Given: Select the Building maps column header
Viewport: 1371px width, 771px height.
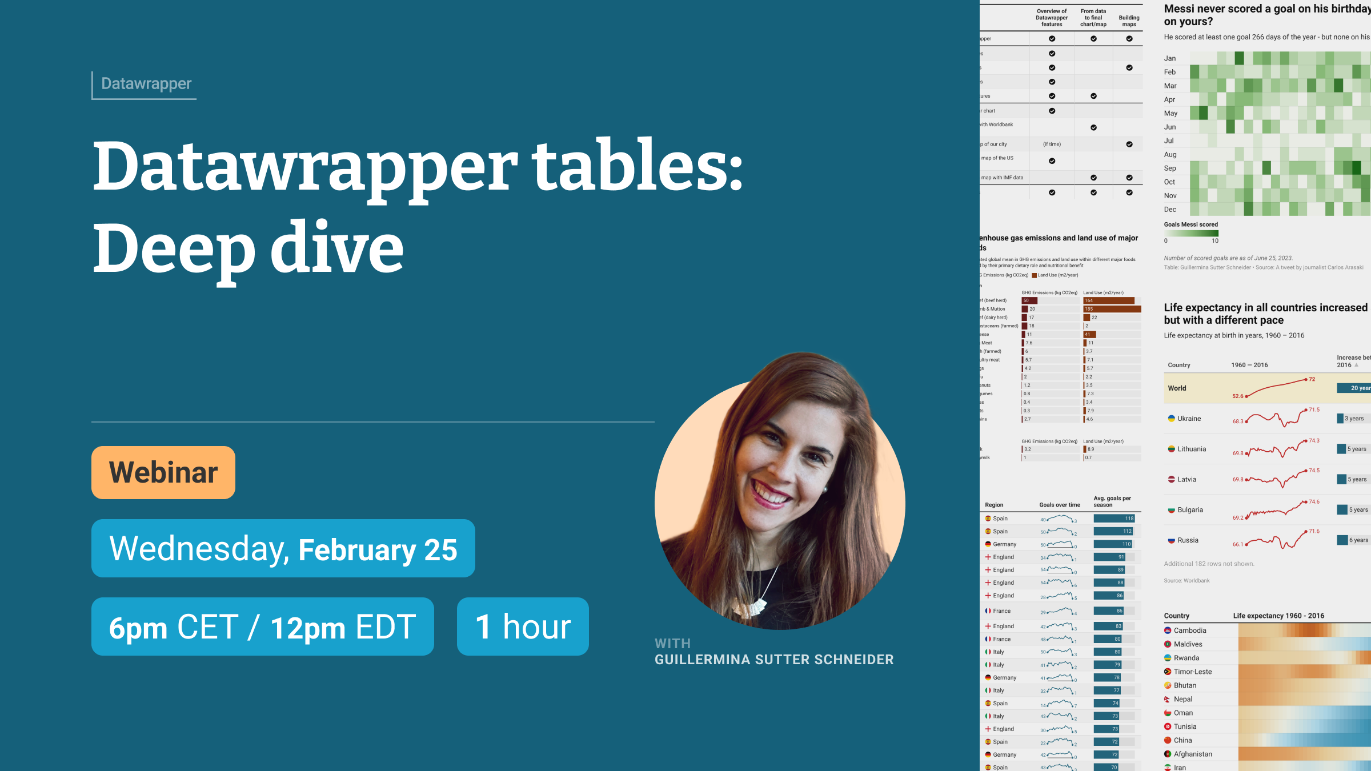Looking at the screenshot, I should pyautogui.click(x=1129, y=21).
